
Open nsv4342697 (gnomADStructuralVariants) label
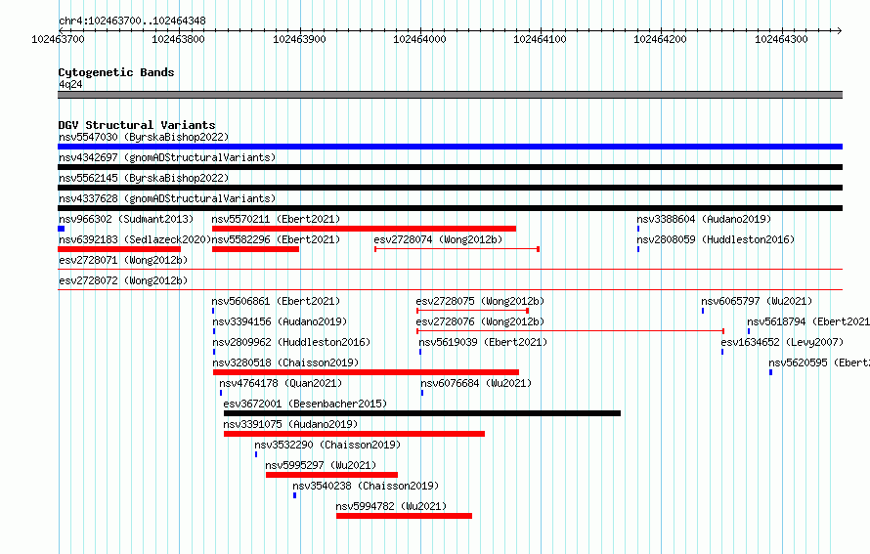167,157
